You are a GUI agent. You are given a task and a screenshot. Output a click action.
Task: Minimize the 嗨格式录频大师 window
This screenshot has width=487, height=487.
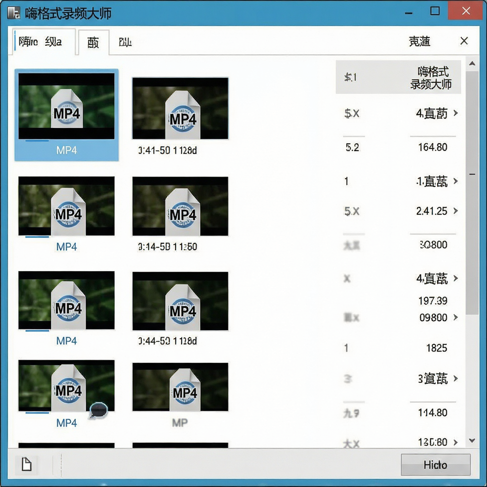(x=409, y=13)
